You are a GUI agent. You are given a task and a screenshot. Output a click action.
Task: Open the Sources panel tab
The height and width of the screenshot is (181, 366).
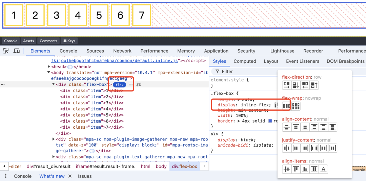coord(95,51)
